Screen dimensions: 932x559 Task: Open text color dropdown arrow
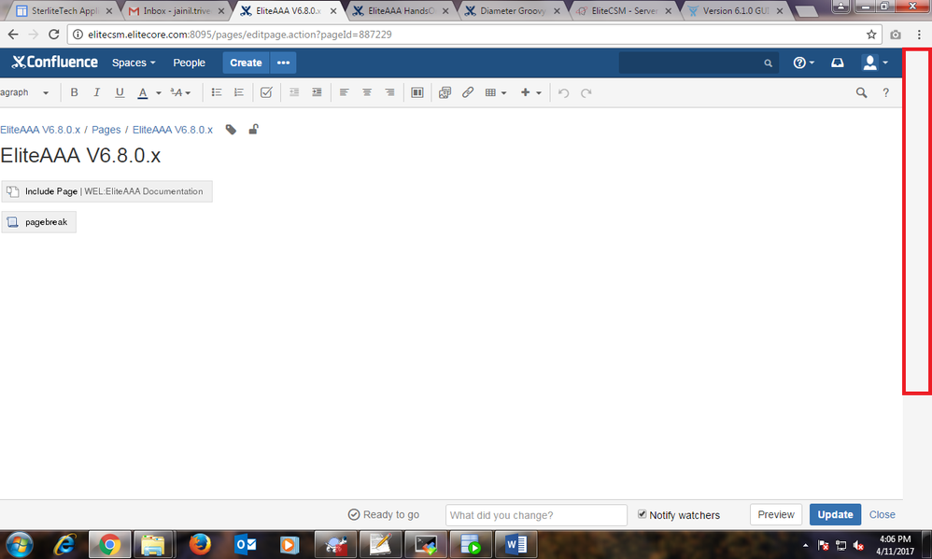(x=158, y=92)
